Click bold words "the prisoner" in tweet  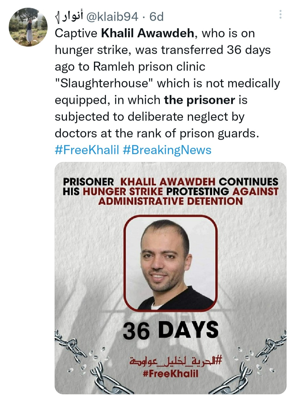click(199, 100)
